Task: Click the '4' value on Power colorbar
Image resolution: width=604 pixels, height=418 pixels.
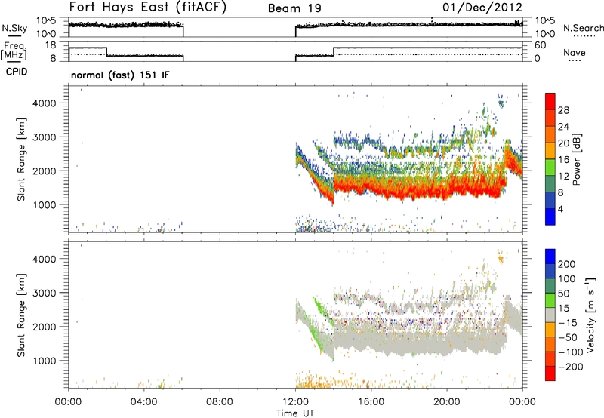Action: (x=560, y=209)
